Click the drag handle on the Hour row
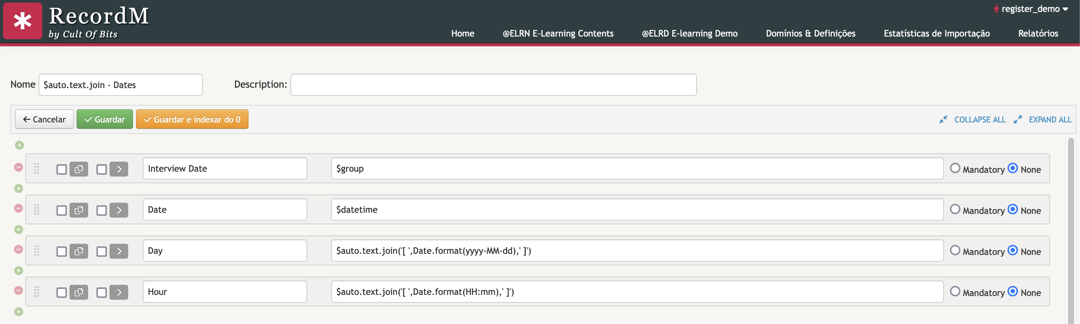 [37, 292]
